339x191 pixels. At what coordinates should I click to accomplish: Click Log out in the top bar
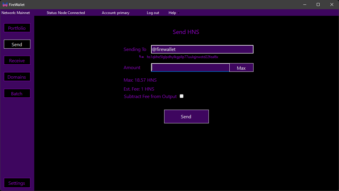point(153,13)
